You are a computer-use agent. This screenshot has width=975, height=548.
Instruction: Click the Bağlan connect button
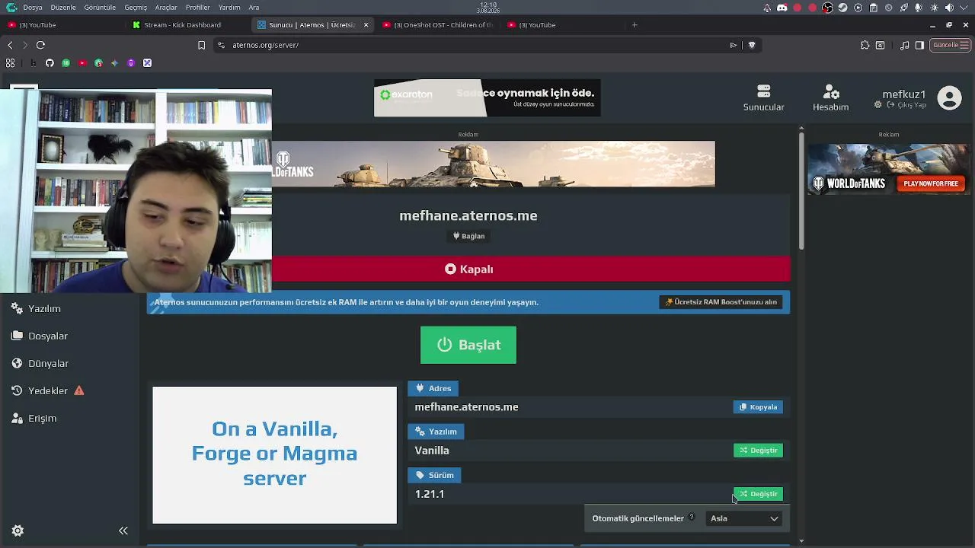468,236
